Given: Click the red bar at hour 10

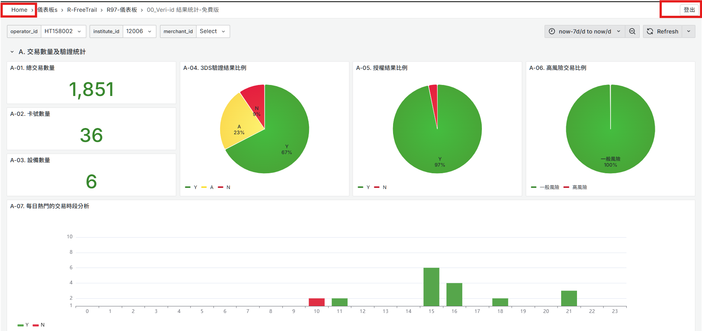Looking at the screenshot, I should (316, 302).
